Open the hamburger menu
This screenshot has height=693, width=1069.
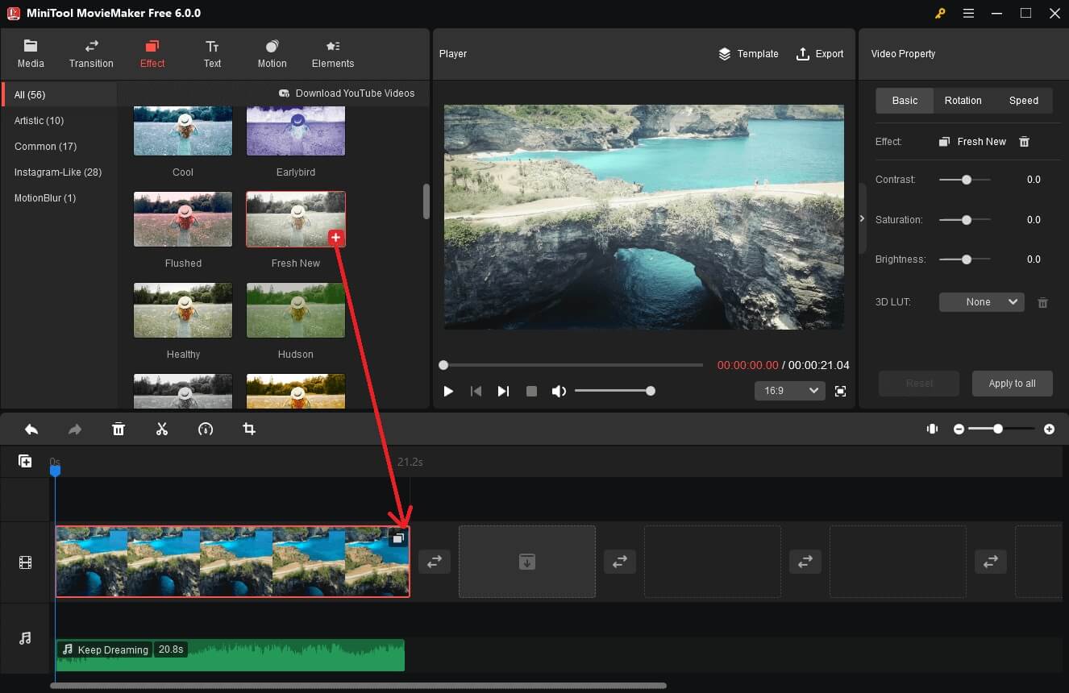click(968, 13)
